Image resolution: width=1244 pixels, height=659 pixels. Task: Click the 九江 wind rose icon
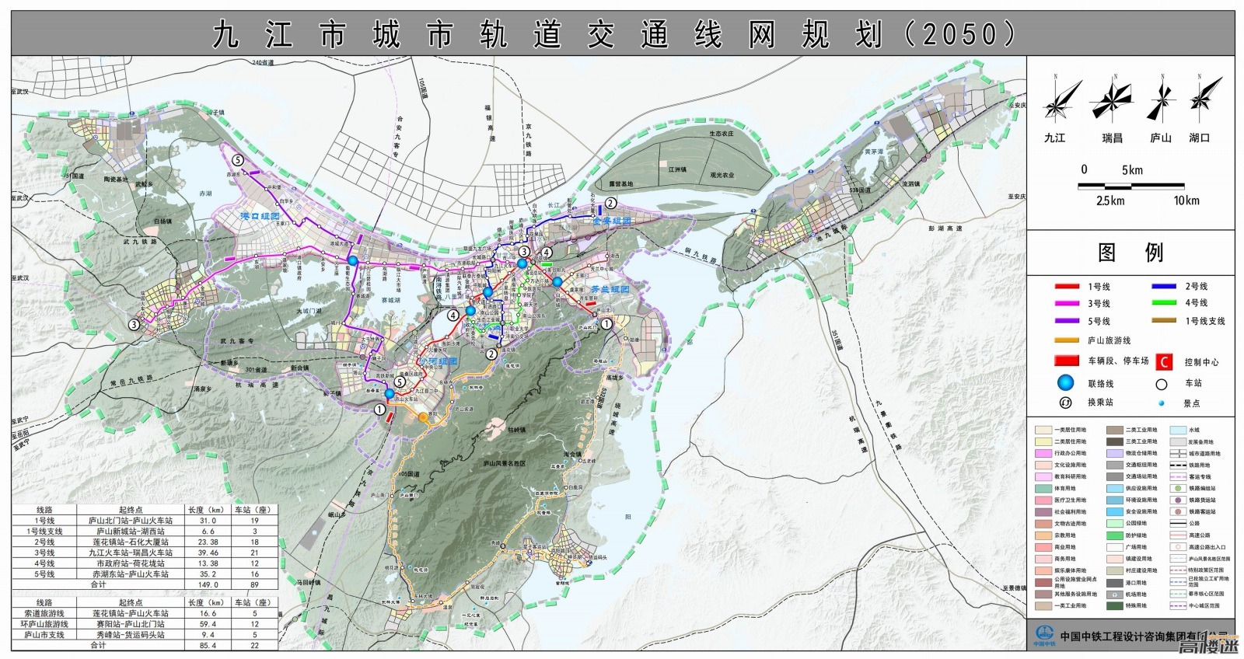click(1061, 101)
